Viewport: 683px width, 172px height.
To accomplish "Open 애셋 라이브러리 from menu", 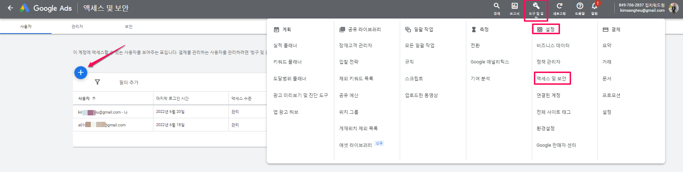I will 355,145.
